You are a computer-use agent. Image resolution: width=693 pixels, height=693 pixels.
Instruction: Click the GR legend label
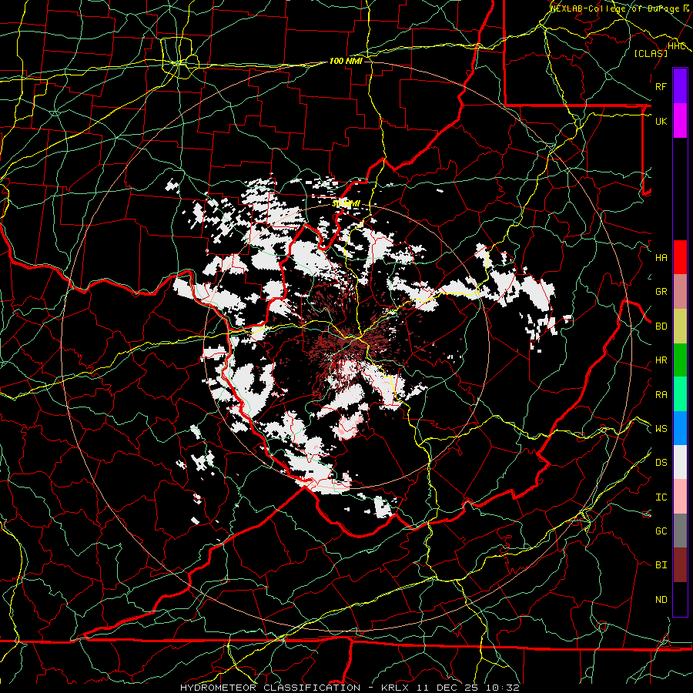(661, 292)
